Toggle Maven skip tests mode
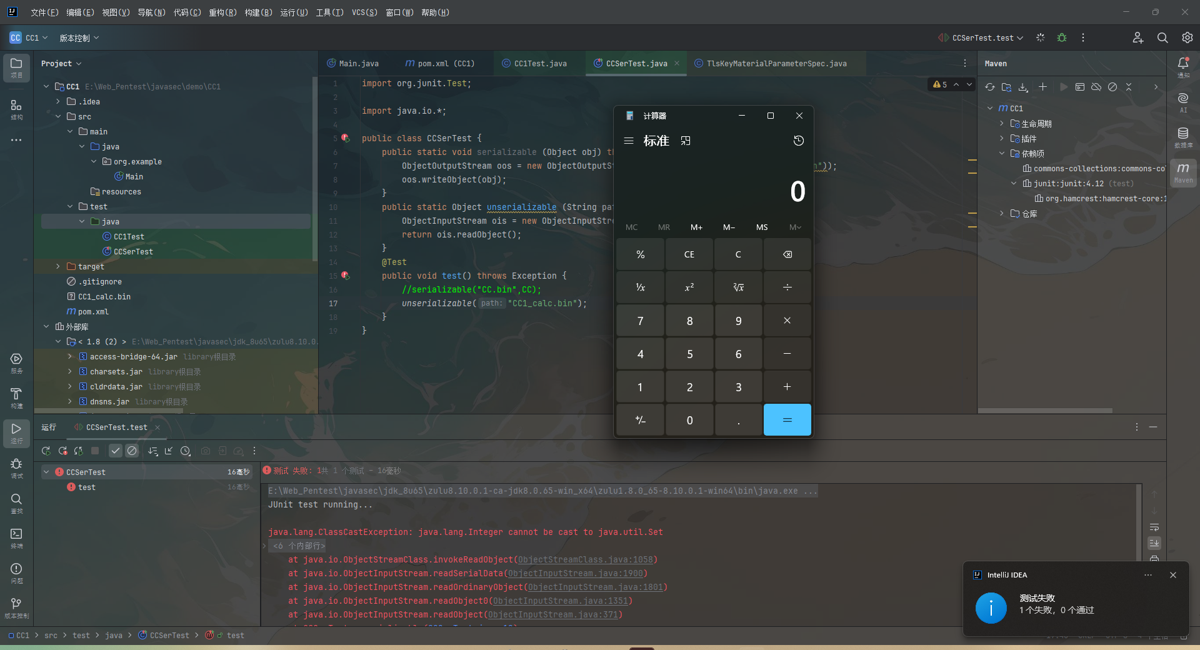Viewport: 1200px width, 650px height. point(1112,87)
